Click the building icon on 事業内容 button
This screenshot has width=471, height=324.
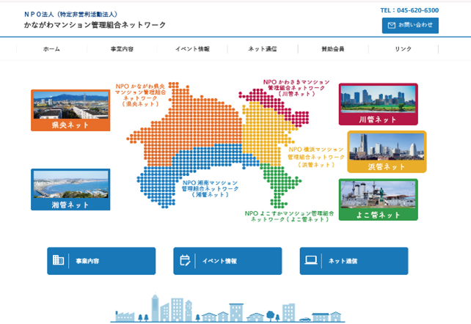click(59, 260)
